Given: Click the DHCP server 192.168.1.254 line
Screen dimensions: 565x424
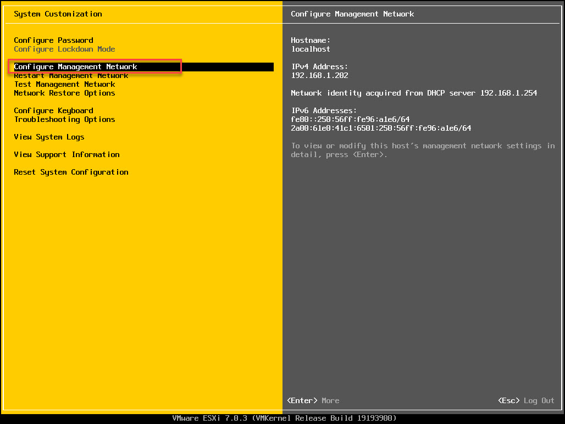Looking at the screenshot, I should (x=414, y=93).
